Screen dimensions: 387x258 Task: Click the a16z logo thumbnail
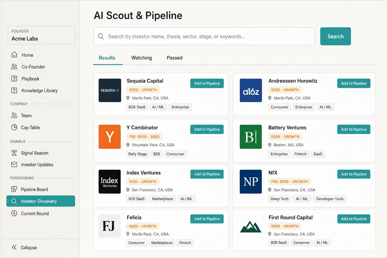point(251,90)
